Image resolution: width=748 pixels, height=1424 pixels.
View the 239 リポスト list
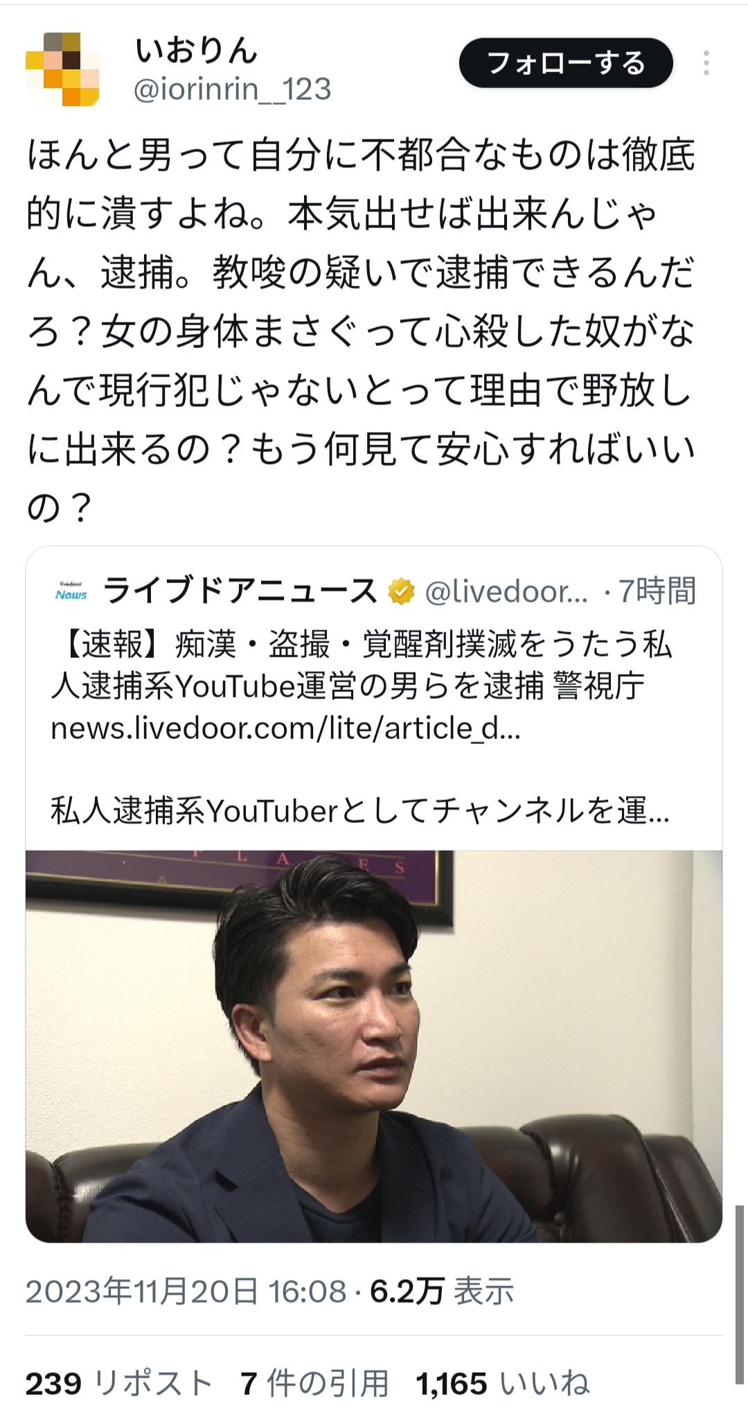click(118, 1383)
